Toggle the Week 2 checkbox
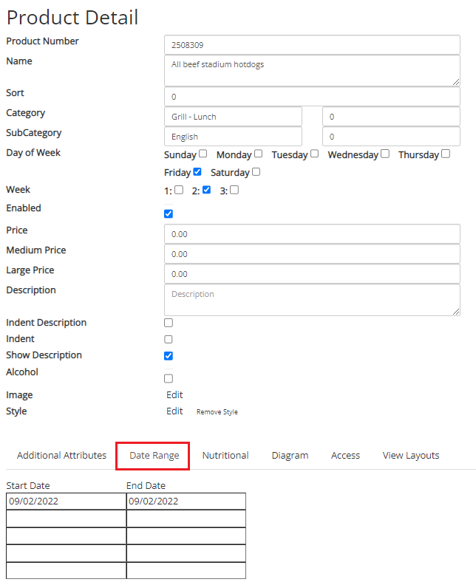The height and width of the screenshot is (582, 476). 207,190
